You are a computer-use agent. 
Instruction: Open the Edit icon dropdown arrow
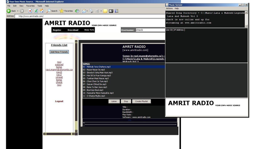[x=101, y=11]
